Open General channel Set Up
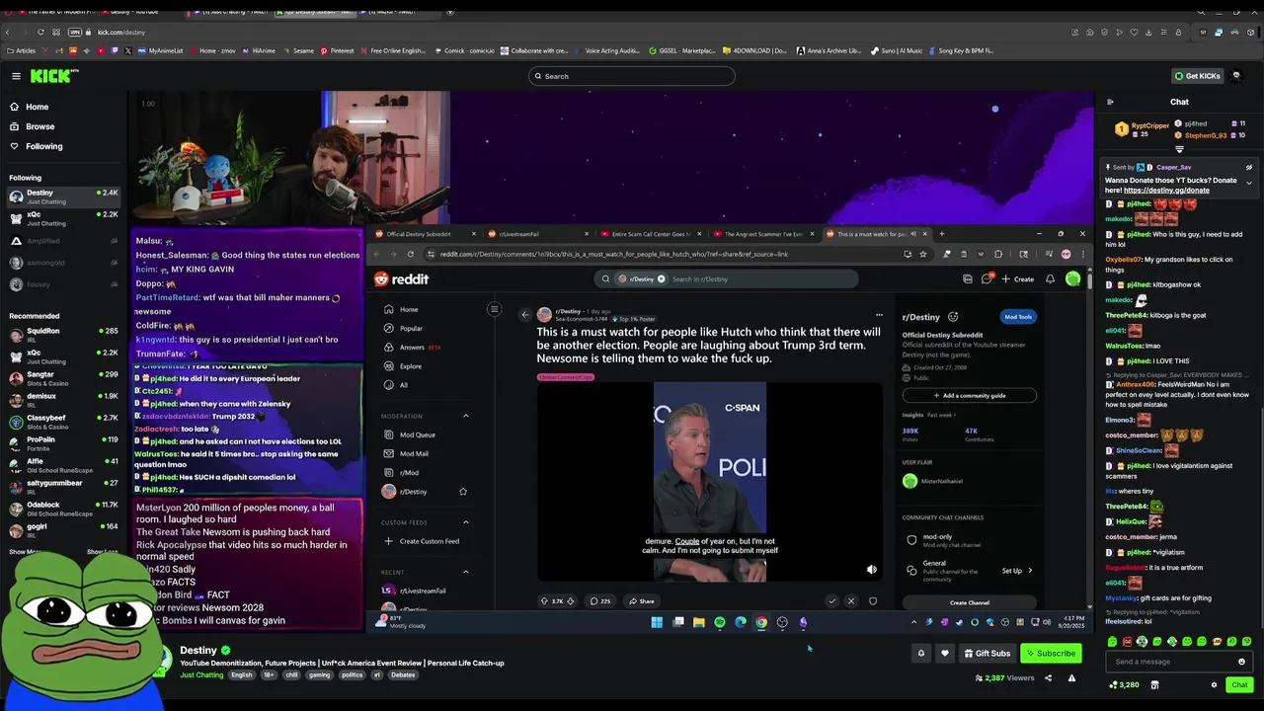The width and height of the screenshot is (1264, 711). pos(1017,570)
